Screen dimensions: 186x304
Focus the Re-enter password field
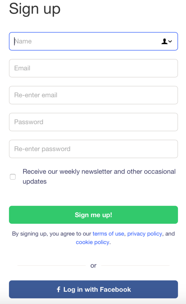93,149
